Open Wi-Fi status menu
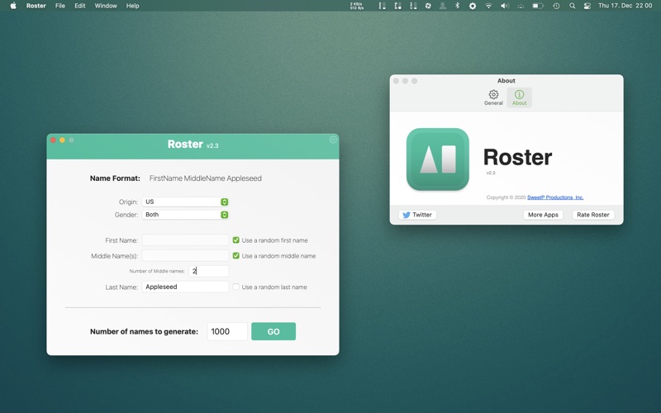Viewport: 661px width, 413px height. coord(488,6)
